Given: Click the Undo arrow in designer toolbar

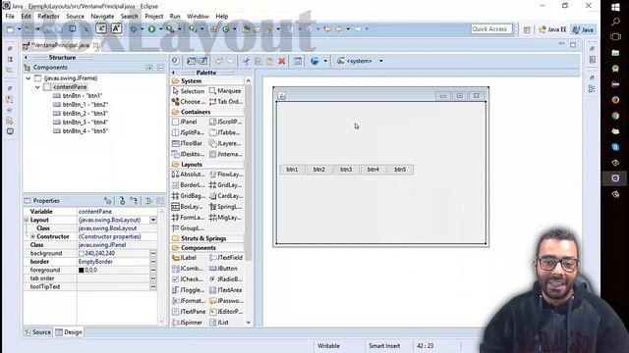Looking at the screenshot, I should (x=218, y=61).
